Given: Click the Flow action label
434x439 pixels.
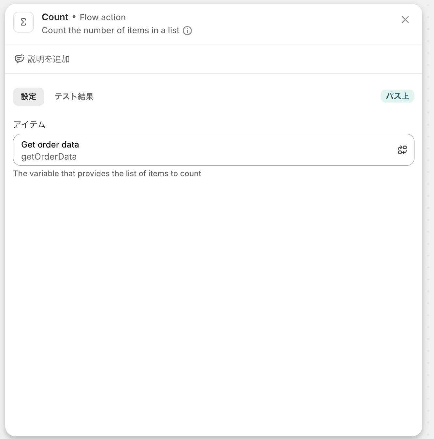Looking at the screenshot, I should [x=103, y=17].
